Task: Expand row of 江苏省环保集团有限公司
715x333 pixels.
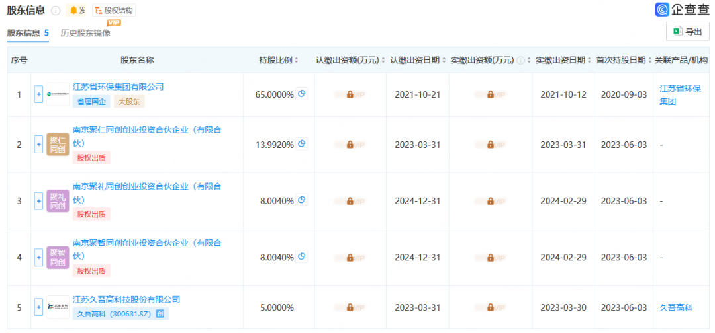Action: click(x=39, y=94)
